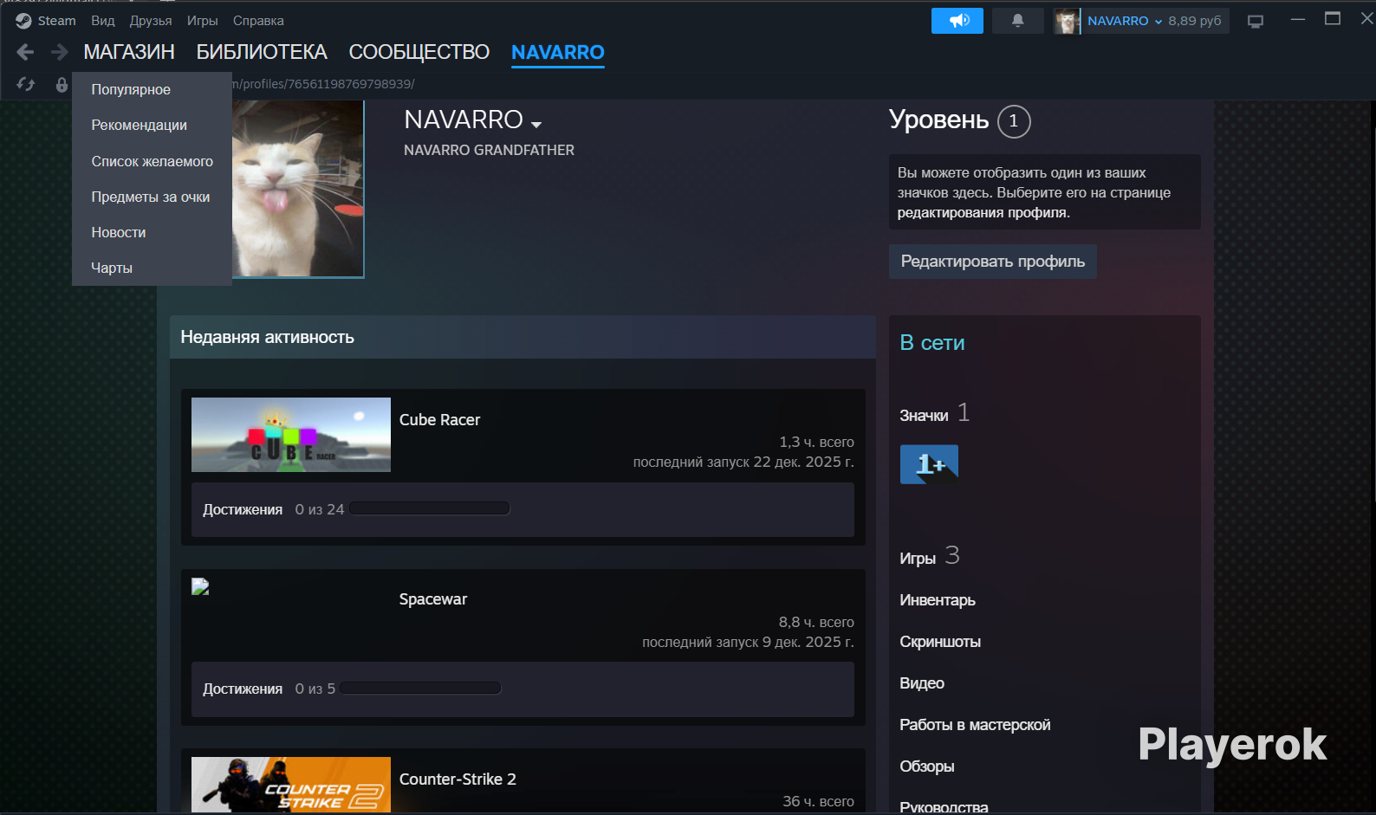Screen dimensions: 1376x815
Task: Open Cube Racer Достижения
Action: pyautogui.click(x=243, y=510)
